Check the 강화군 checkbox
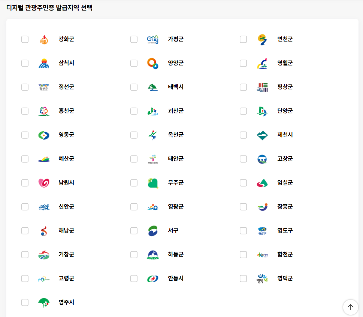The width and height of the screenshot is (363, 317). 25,39
